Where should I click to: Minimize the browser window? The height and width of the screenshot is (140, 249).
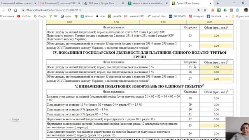234,3
